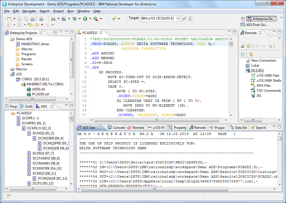The height and width of the screenshot is (203, 286).
Task: Switch to ADS Post-Ge... perspective
Action: coord(254,25)
